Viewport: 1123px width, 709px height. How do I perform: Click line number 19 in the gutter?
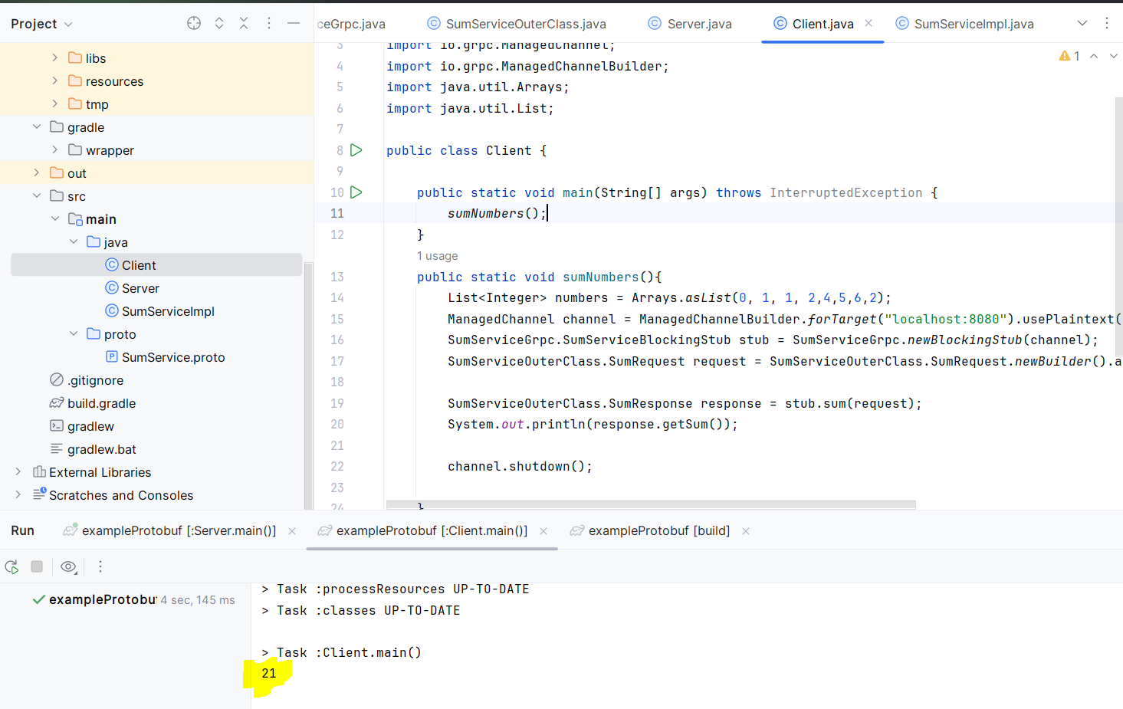pos(337,403)
